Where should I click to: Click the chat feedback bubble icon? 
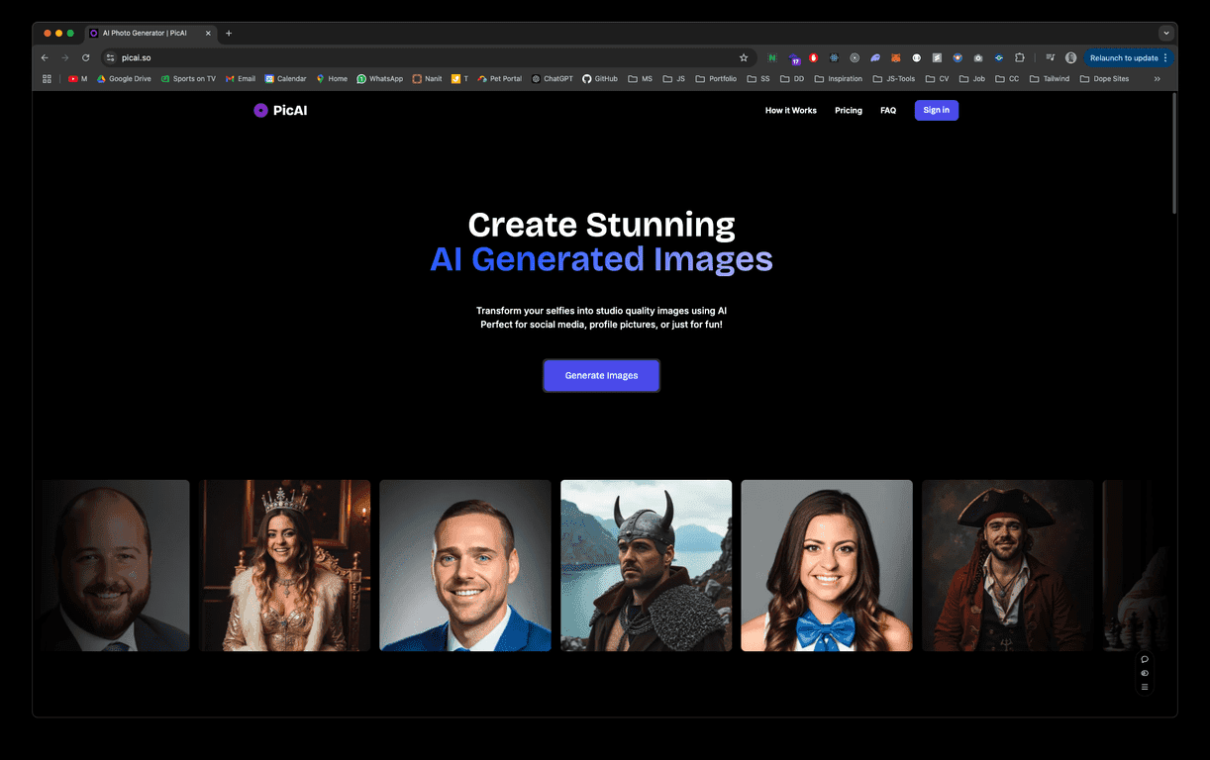[1145, 658]
